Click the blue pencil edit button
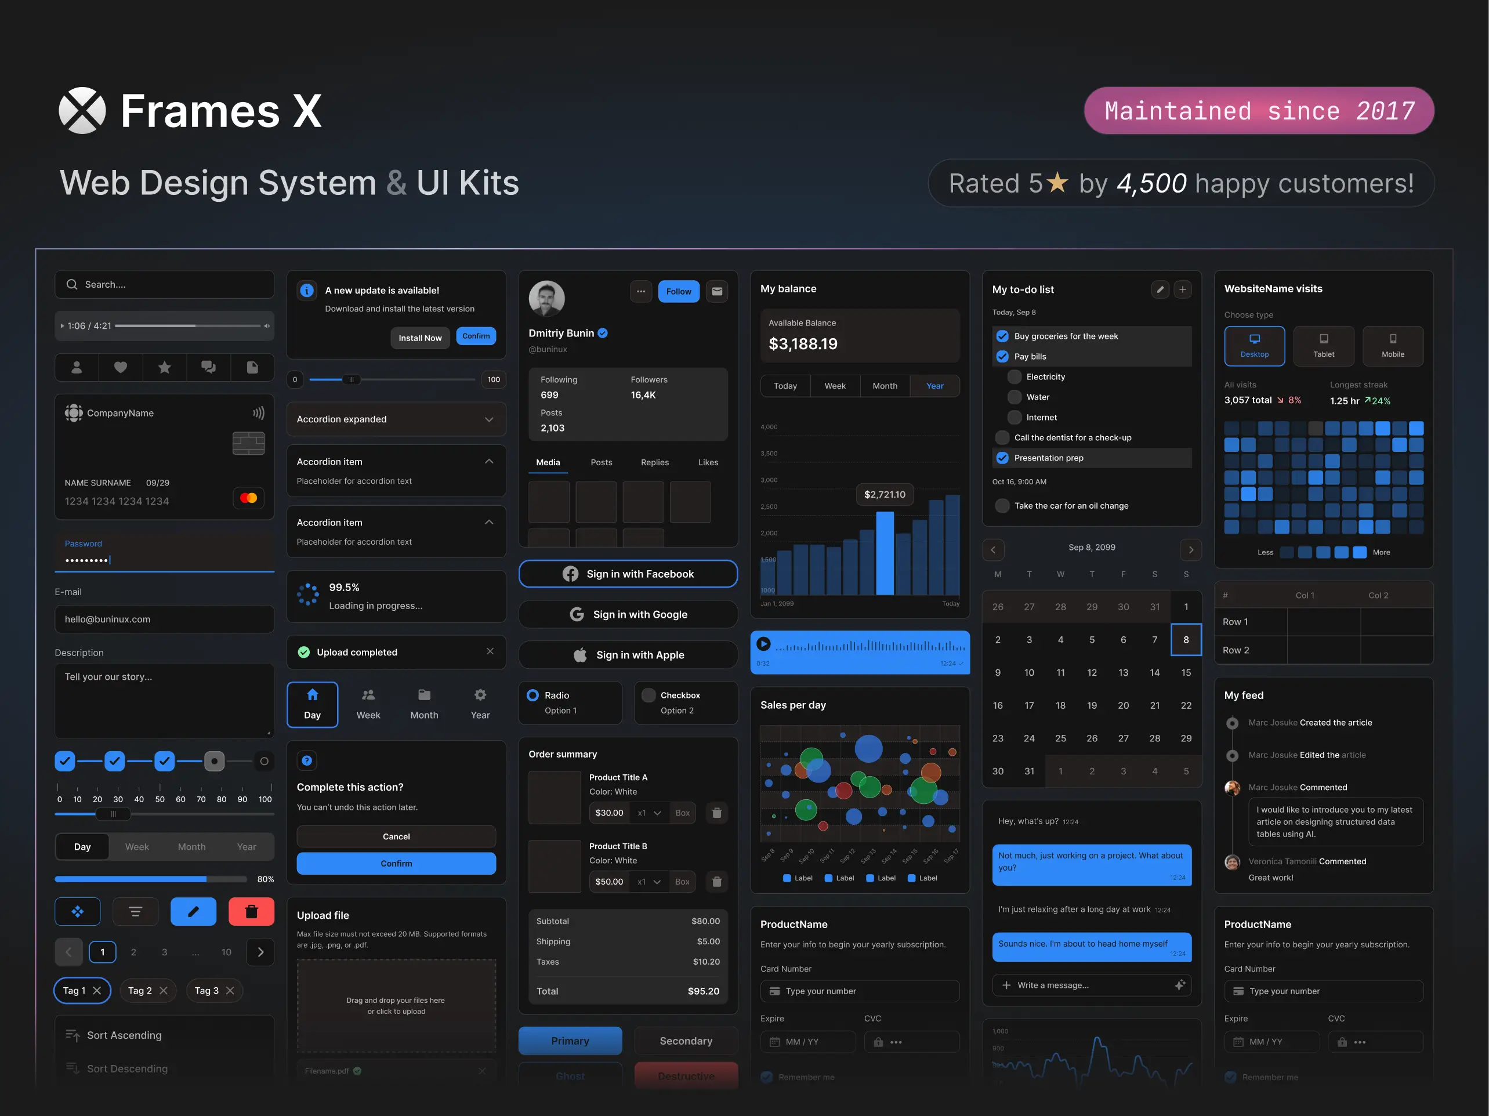Screen dimensions: 1489x1116 click(x=193, y=912)
